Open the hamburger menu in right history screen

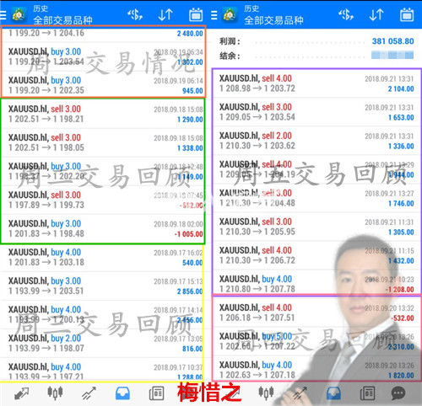214,15
